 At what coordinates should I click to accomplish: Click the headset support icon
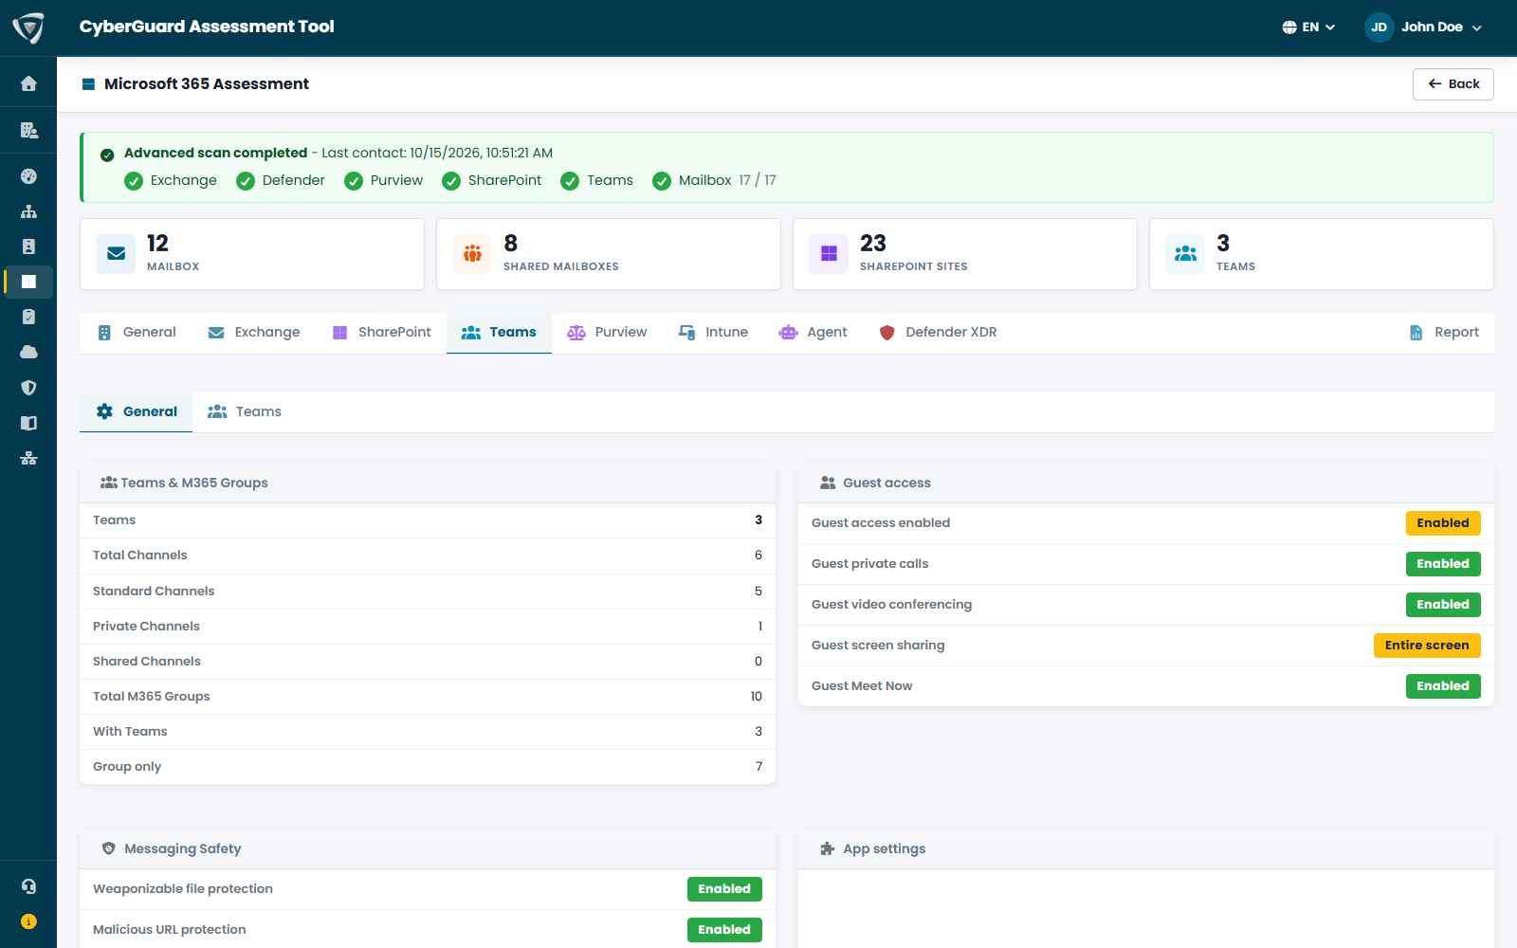28,886
